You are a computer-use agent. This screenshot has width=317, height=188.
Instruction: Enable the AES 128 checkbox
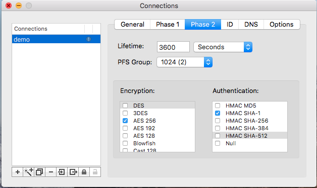125,136
